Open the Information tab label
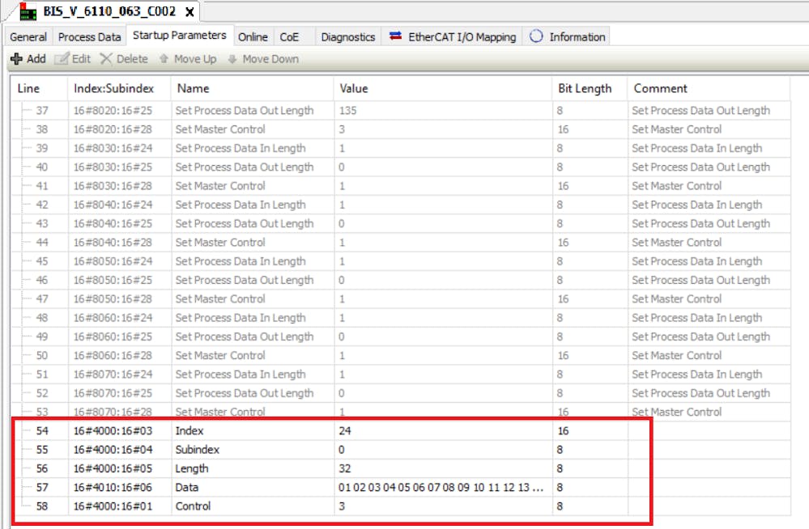Screen dimensions: 809x529 tap(577, 37)
